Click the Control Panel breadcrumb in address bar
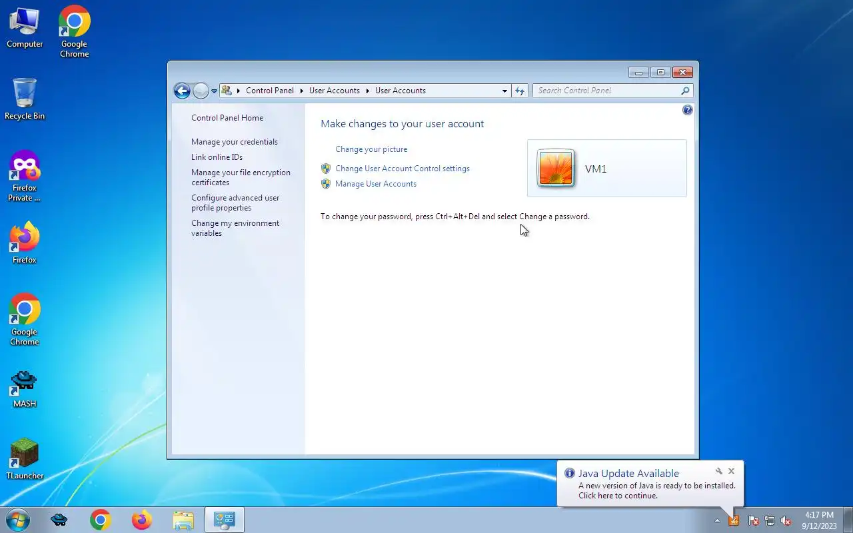 pyautogui.click(x=270, y=91)
